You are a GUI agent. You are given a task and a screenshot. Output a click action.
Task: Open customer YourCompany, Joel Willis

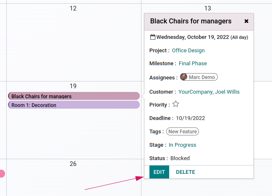pos(209,92)
